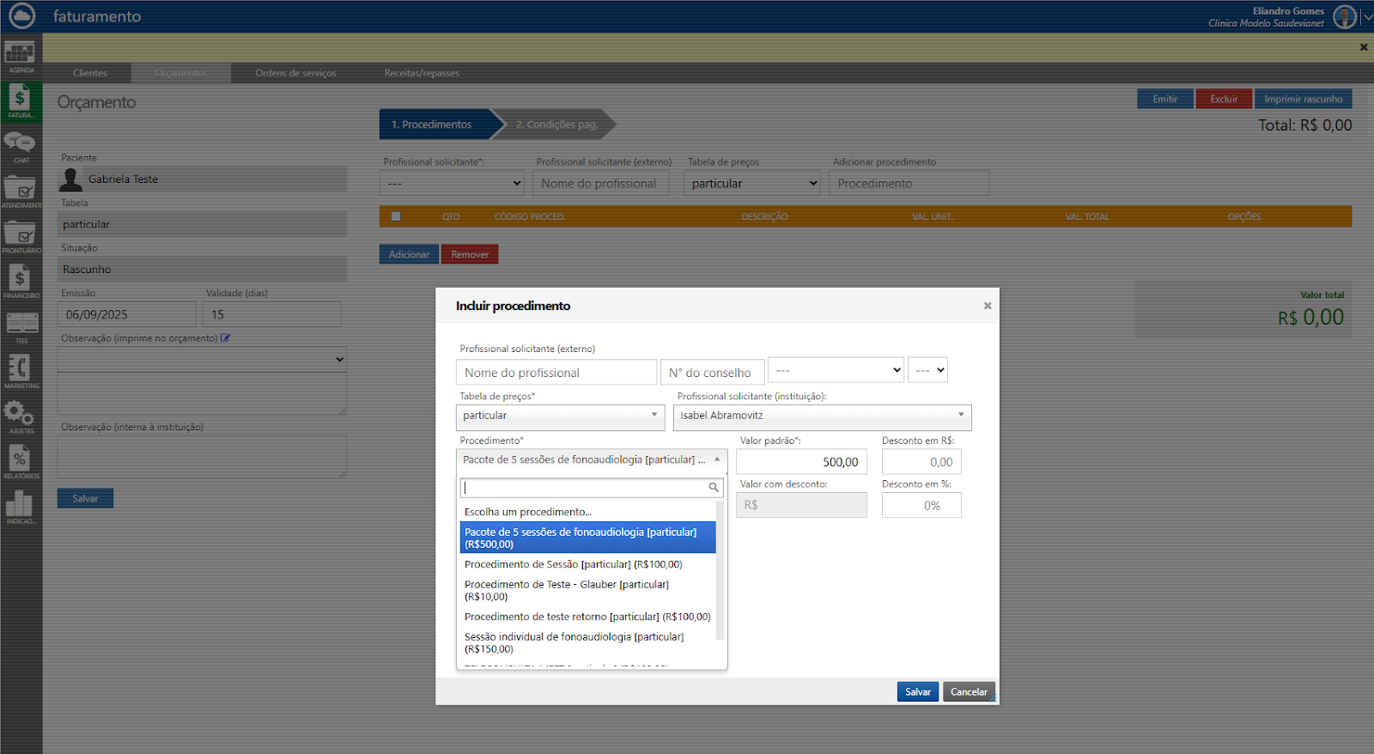Open the Chat sidebar icon
1374x754 pixels.
click(x=21, y=147)
